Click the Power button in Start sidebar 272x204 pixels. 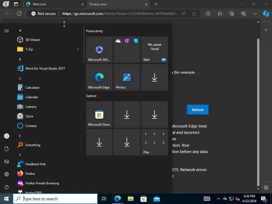7,187
